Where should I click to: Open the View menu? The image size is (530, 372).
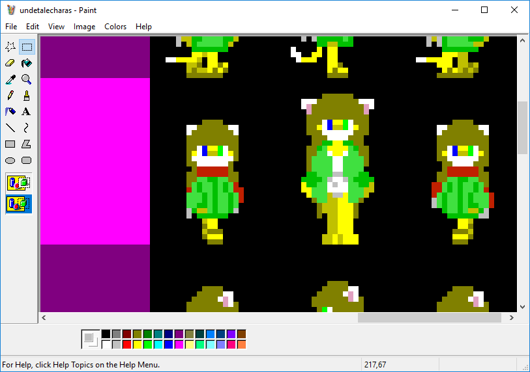coord(56,27)
